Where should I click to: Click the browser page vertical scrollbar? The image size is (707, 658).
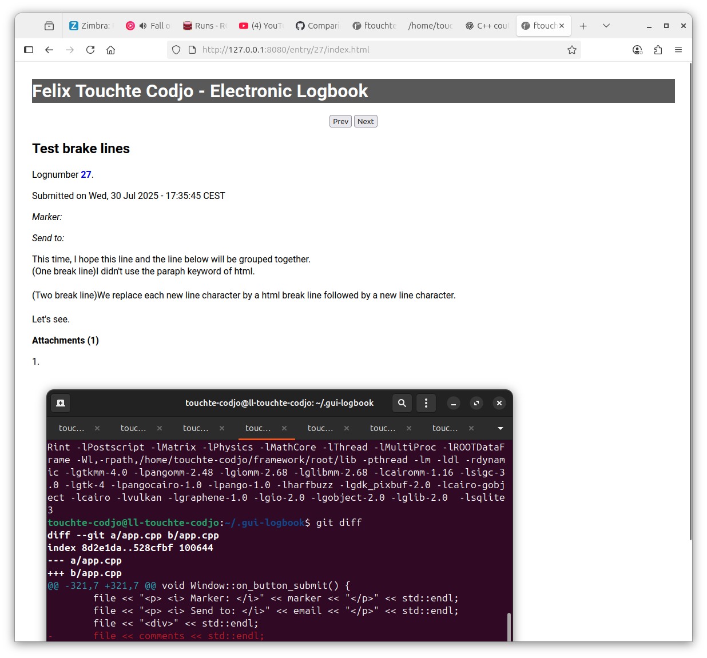(x=690, y=301)
